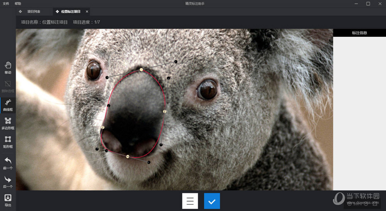Select the 位置标注项目 tab
Screen dimensions: 386x211
coord(71,12)
